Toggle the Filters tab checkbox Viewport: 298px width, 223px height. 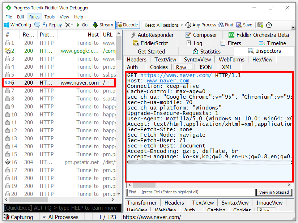tap(223, 43)
